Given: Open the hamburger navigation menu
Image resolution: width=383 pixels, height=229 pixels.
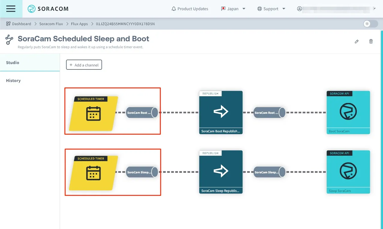Looking at the screenshot, I should [11, 9].
